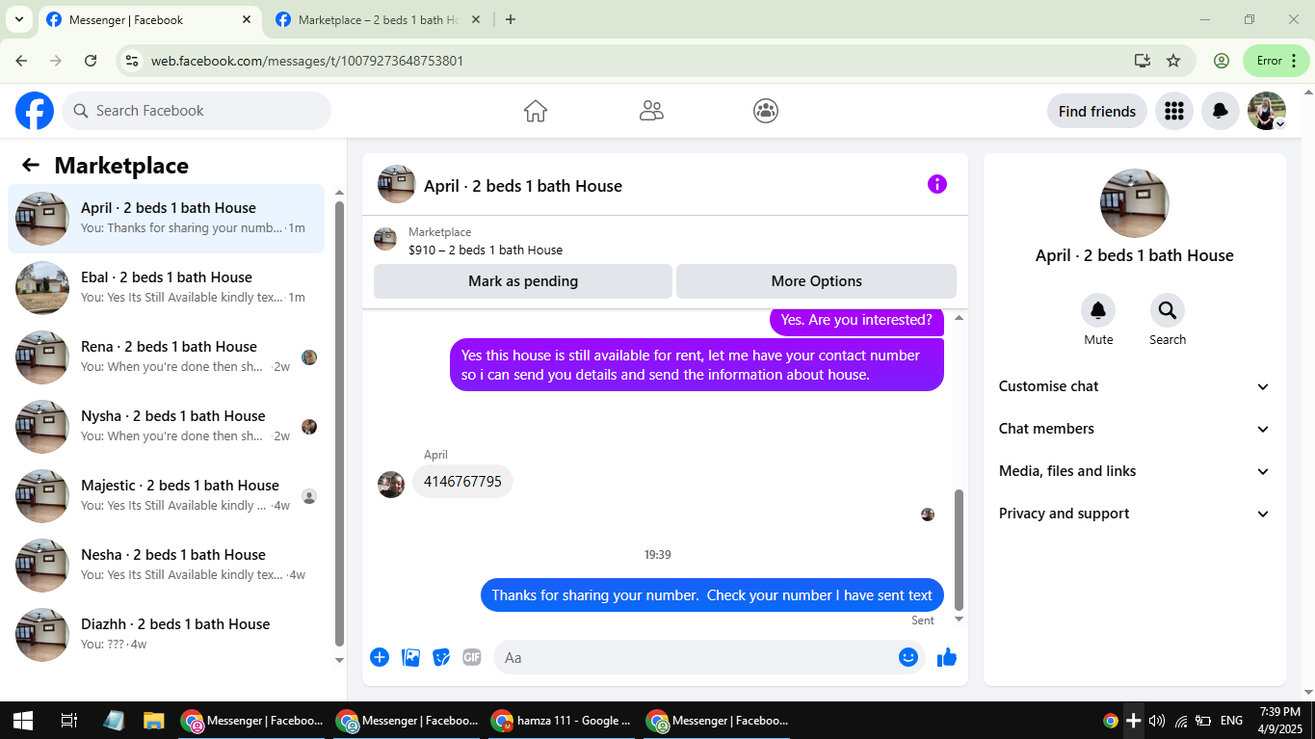This screenshot has height=739, width=1315.
Task: Mute this chat using the bell icon
Action: [1098, 310]
